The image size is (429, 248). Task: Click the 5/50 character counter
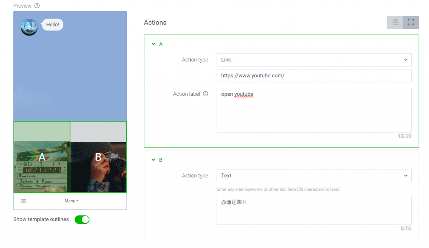(406, 229)
